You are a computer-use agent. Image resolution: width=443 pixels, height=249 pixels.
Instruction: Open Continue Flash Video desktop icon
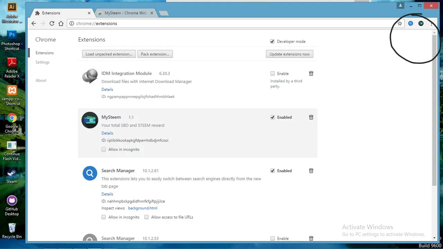point(12,150)
